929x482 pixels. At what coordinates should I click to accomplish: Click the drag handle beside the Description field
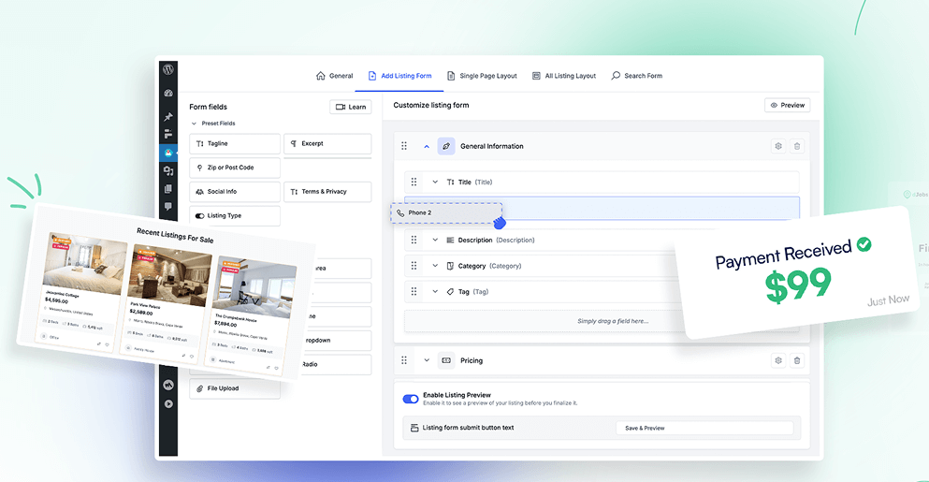(414, 241)
